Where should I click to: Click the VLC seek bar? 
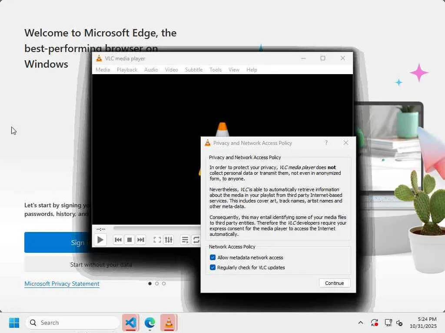click(157, 228)
